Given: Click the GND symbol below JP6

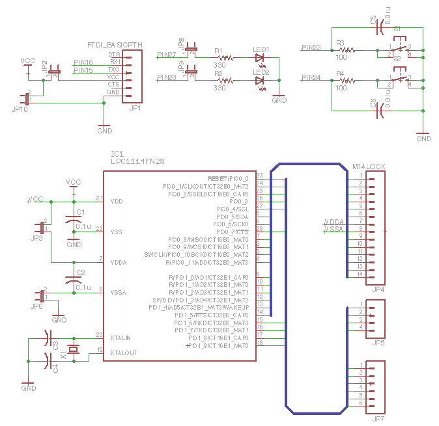Looking at the screenshot, I should tap(59, 317).
